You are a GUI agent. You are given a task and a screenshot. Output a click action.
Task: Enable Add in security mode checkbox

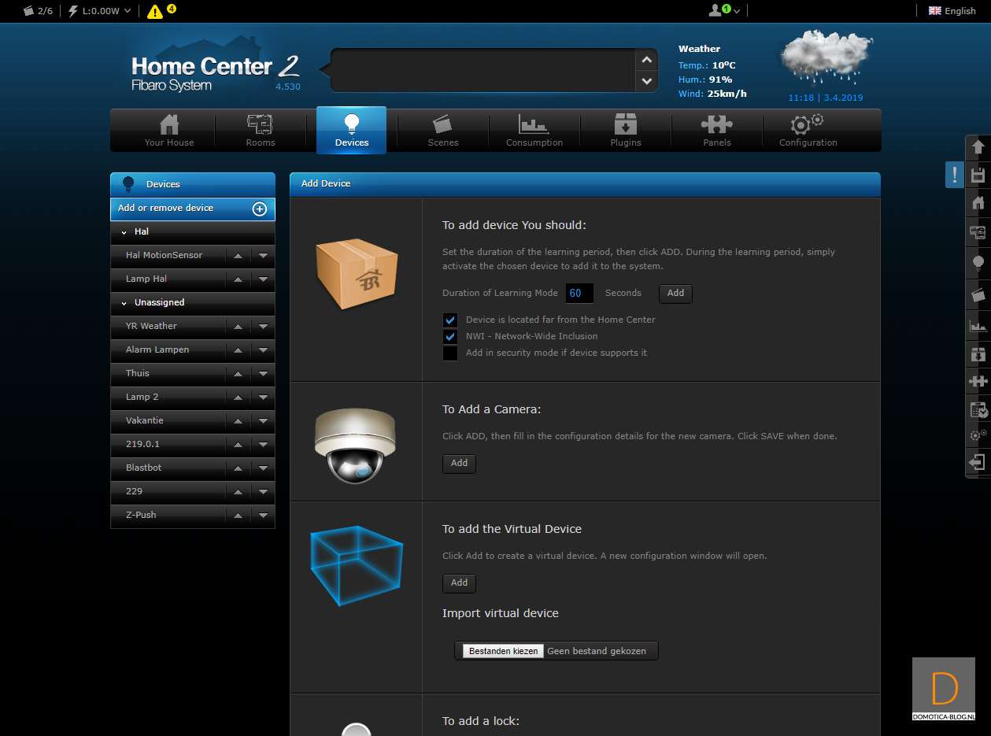point(450,353)
